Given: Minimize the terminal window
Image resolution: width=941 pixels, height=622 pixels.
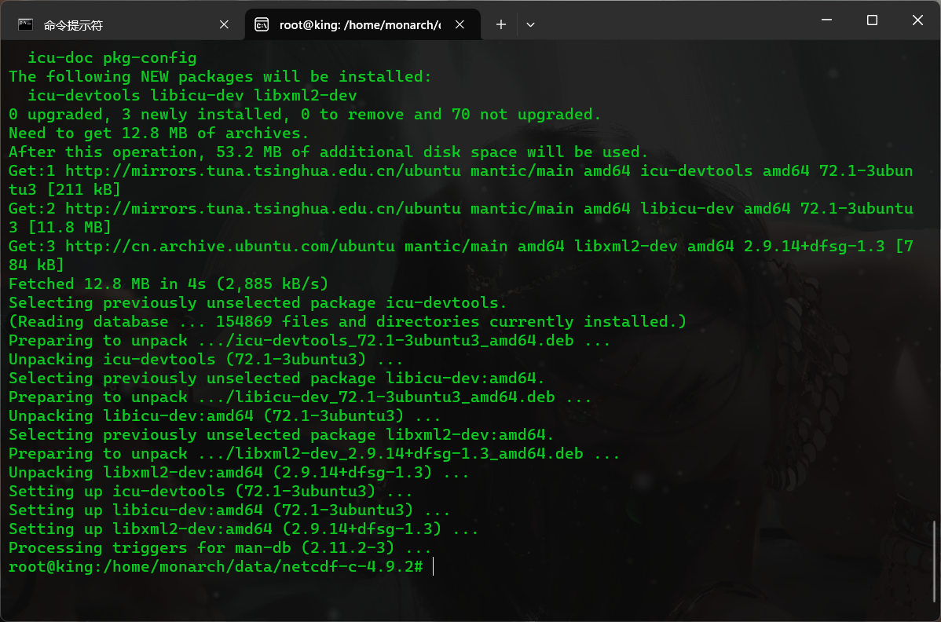Looking at the screenshot, I should click(x=826, y=20).
